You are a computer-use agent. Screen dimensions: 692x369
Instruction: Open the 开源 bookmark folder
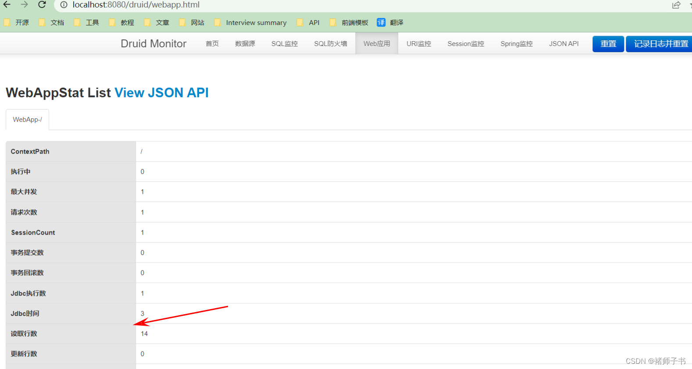(17, 22)
